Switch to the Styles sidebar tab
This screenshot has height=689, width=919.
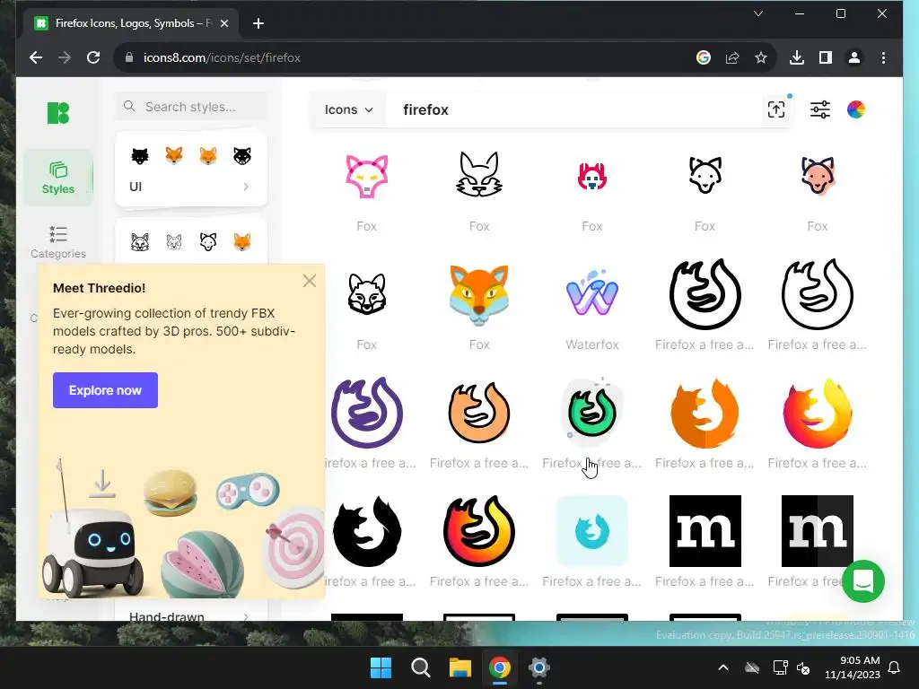tap(58, 178)
